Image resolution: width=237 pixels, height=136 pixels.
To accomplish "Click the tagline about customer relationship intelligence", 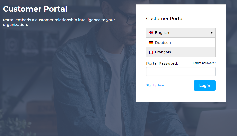I will (59, 22).
